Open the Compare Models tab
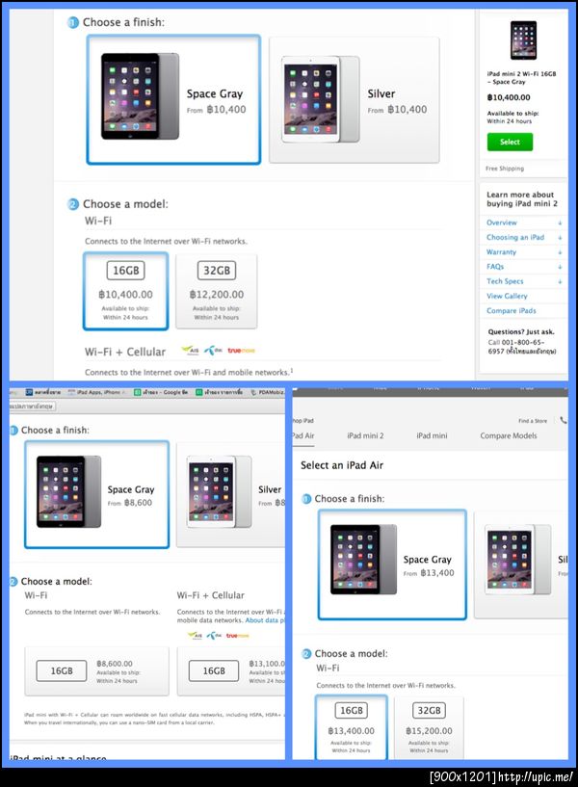Viewport: 578px width, 787px height. point(509,435)
